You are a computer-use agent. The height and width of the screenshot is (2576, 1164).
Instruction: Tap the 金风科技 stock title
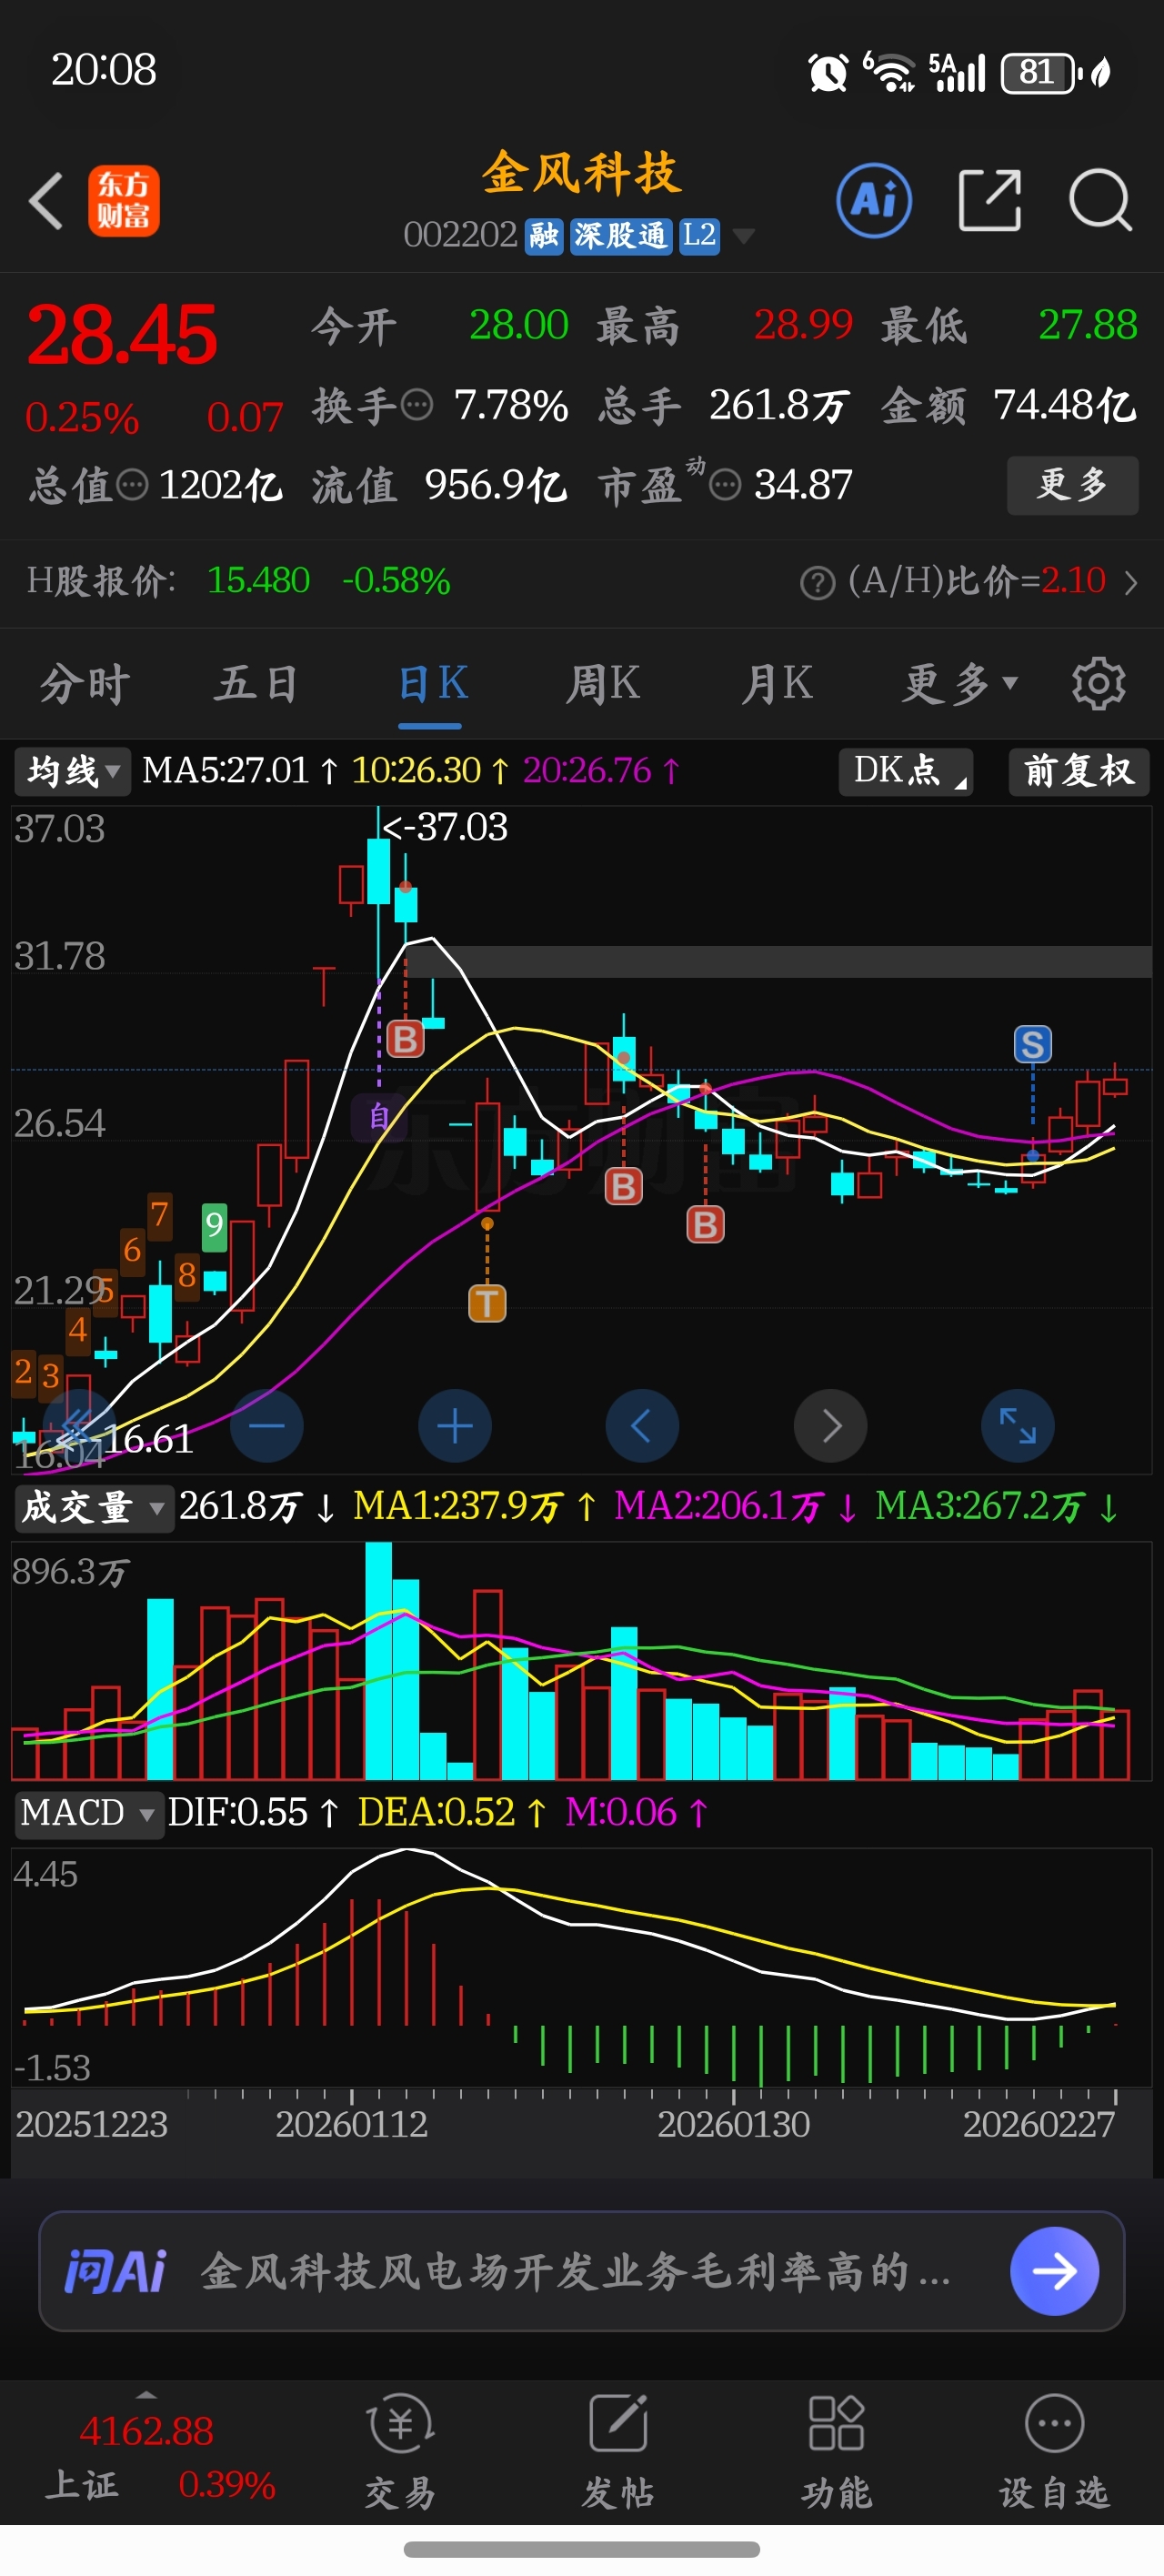581,173
